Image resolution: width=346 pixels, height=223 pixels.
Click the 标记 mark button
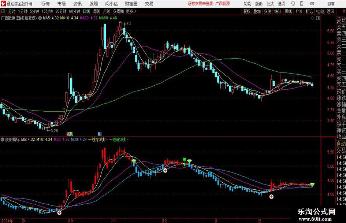(x=309, y=11)
